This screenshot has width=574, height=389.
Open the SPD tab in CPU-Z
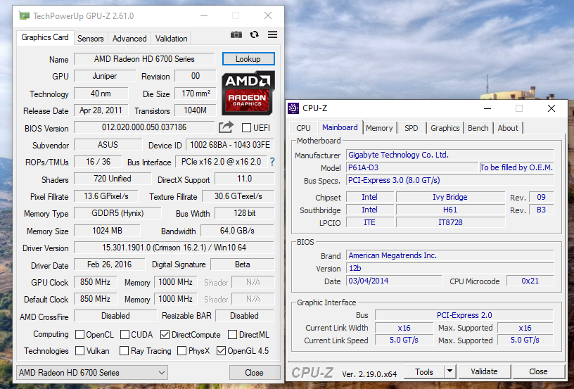[411, 128]
